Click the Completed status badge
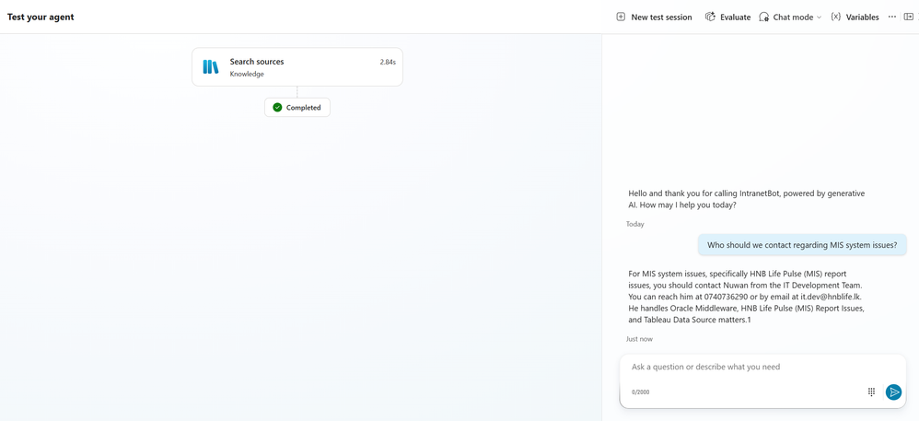Image resolution: width=919 pixels, height=421 pixels. tap(297, 107)
